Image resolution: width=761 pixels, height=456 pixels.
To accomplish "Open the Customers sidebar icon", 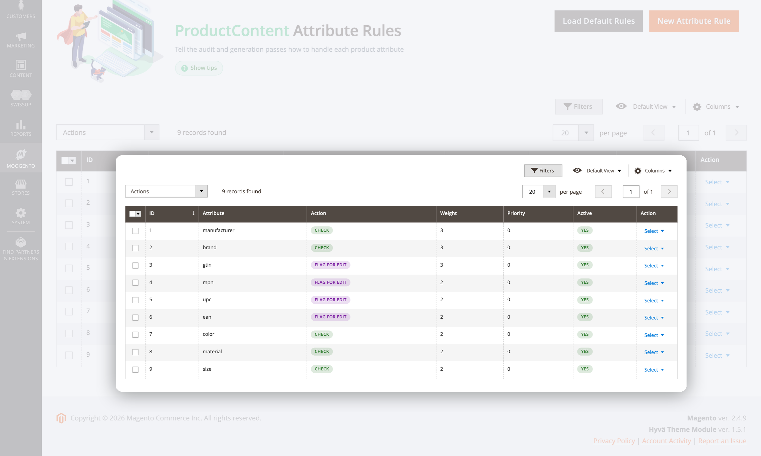I will pyautogui.click(x=21, y=5).
